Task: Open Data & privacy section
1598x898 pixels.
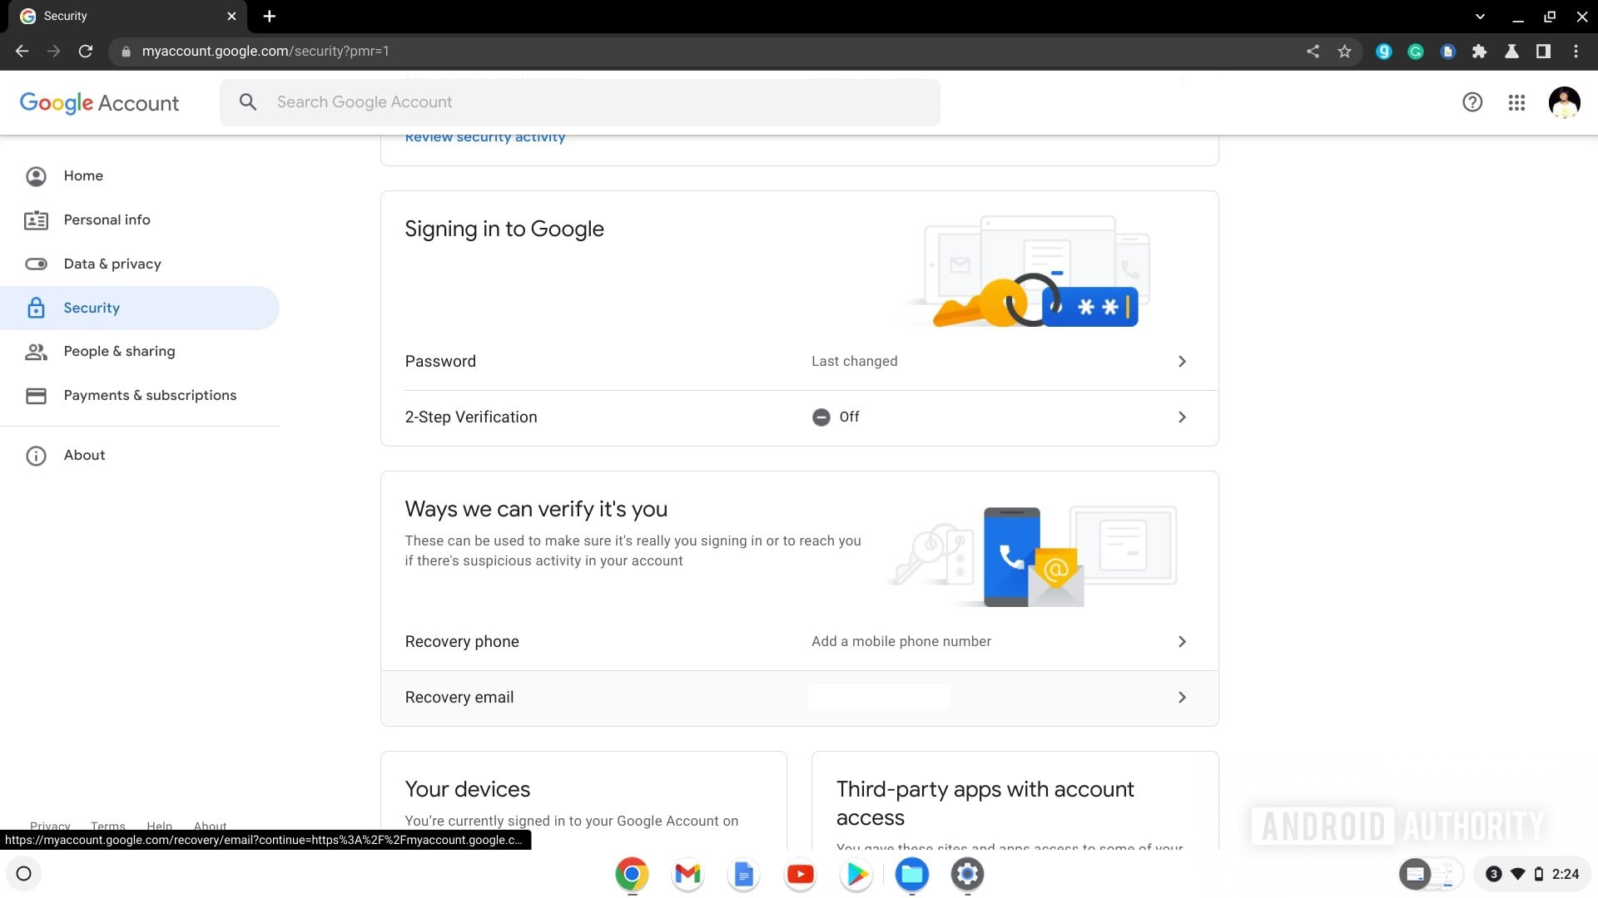Action: pyautogui.click(x=112, y=264)
